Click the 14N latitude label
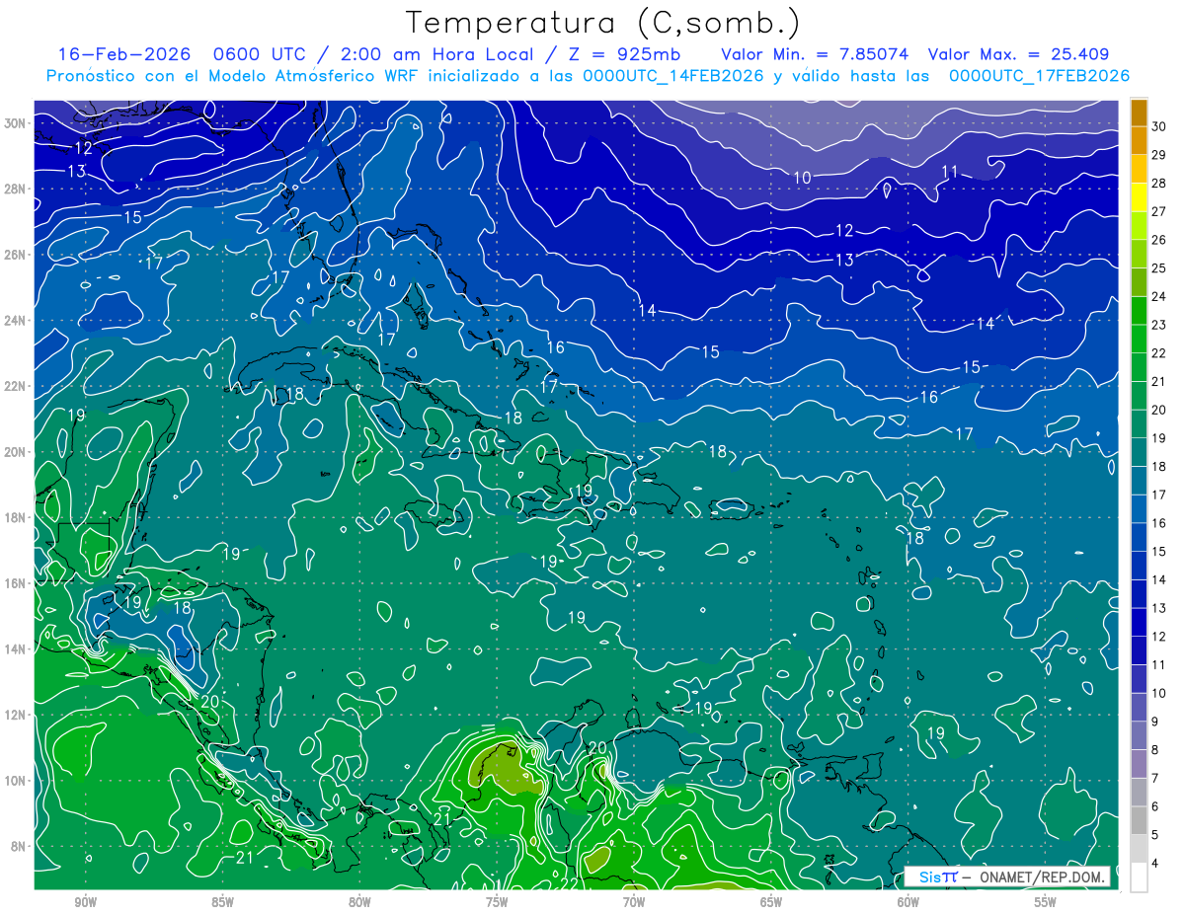Screen dimensions: 1185x915 pos(15,649)
